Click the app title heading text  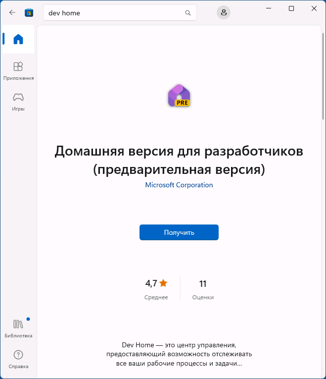pyautogui.click(x=179, y=160)
